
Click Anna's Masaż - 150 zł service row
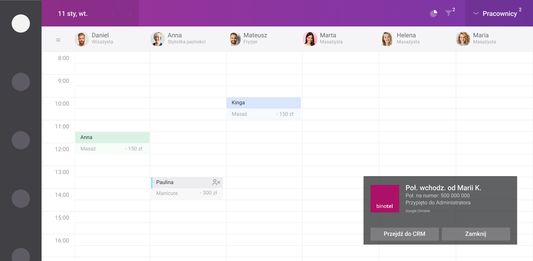click(112, 149)
